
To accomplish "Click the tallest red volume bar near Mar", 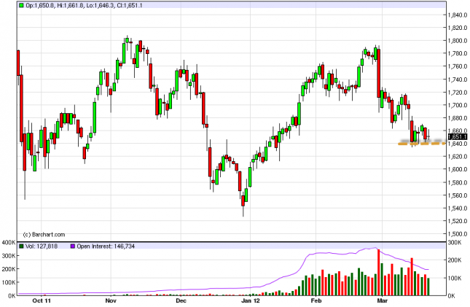I will 379,272.
